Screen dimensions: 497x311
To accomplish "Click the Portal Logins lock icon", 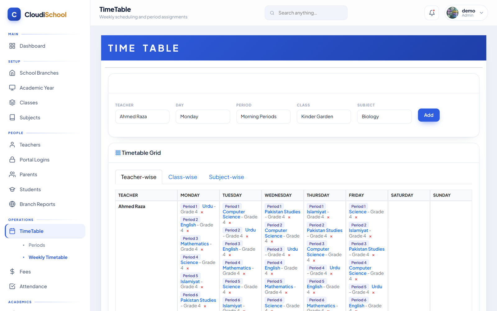I will 12,160.
